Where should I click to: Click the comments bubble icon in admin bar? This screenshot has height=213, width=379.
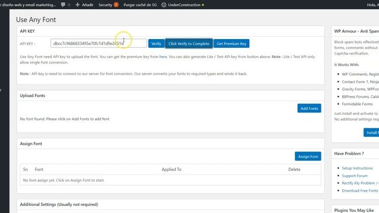pyautogui.click(x=63, y=5)
